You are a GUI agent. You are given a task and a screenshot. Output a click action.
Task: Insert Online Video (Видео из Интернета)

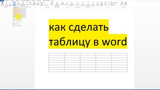click(x=57, y=4)
